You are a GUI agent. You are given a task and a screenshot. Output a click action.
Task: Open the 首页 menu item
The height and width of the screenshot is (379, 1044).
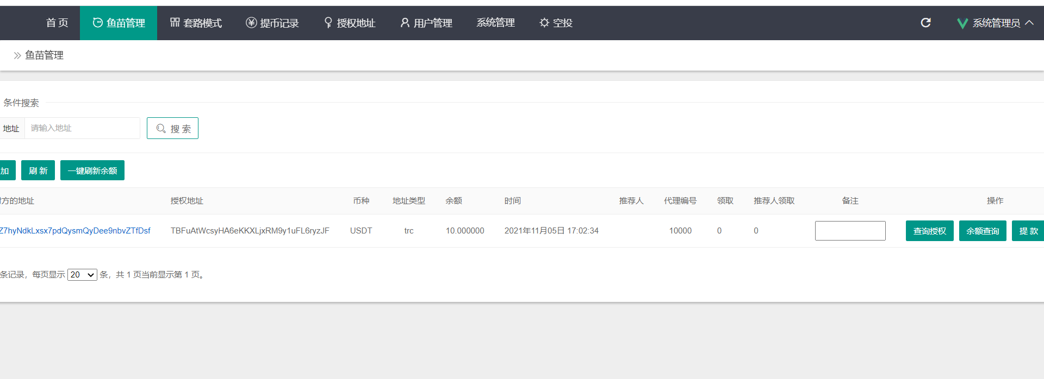click(57, 23)
